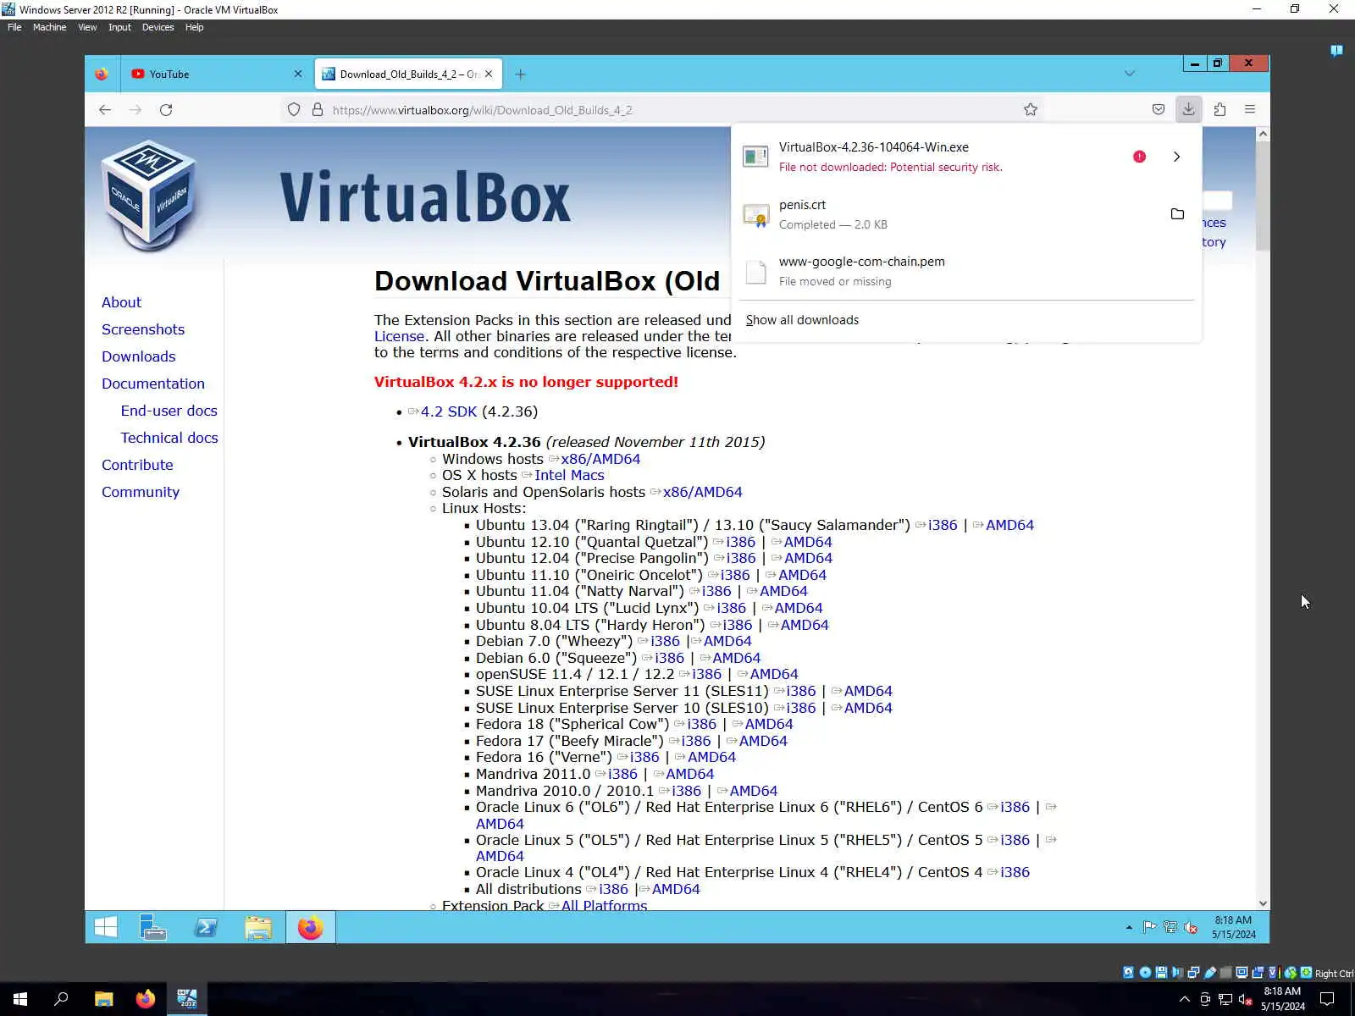This screenshot has height=1016, width=1355.
Task: Click Show all downloads
Action: click(802, 320)
